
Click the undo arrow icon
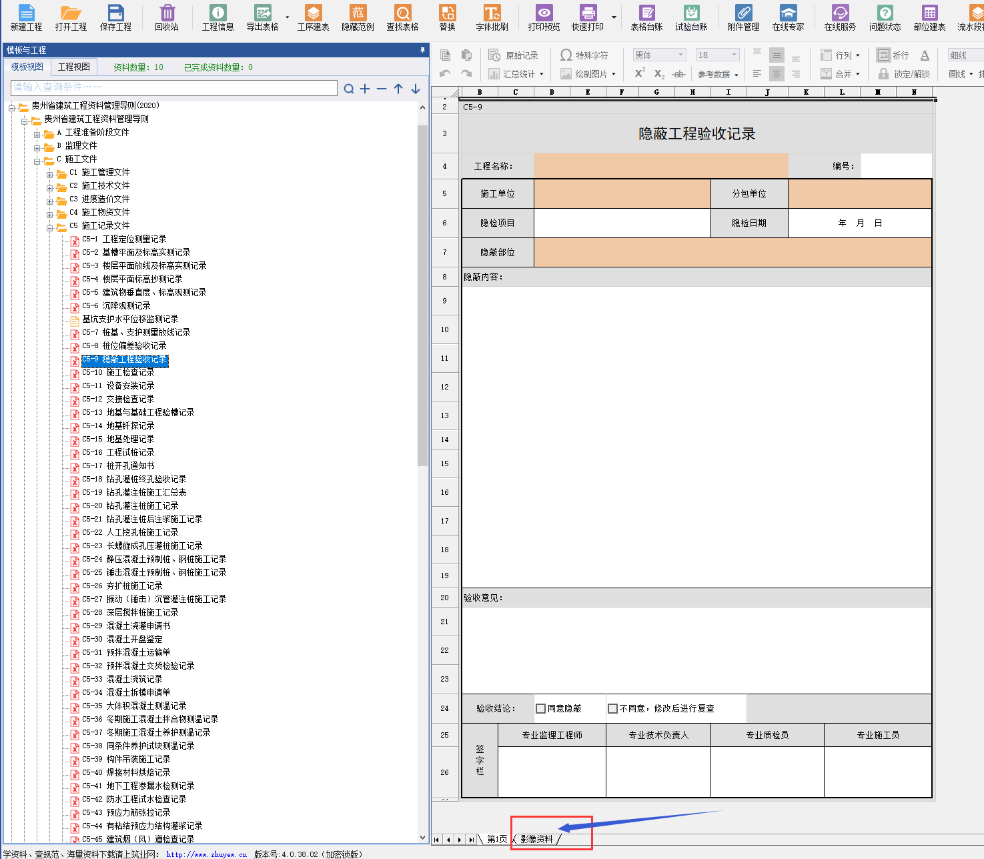445,74
